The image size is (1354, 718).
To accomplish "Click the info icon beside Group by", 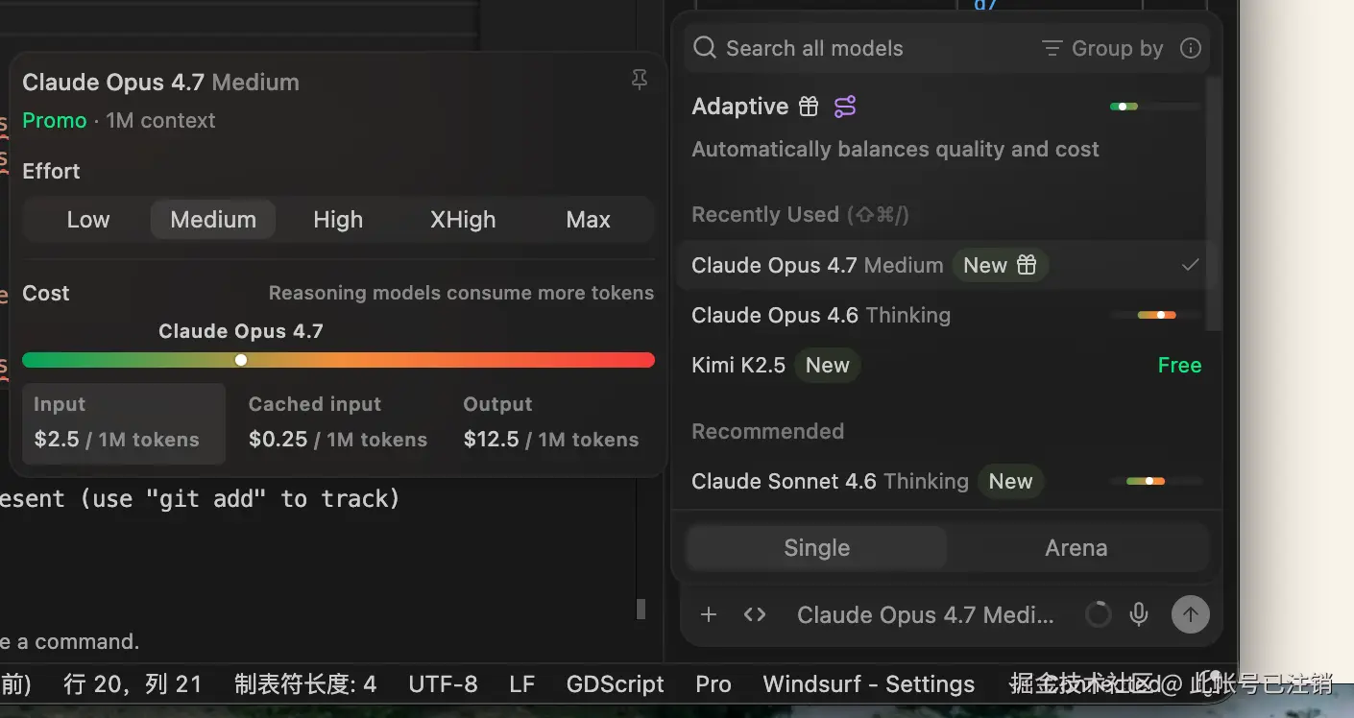I will pyautogui.click(x=1191, y=48).
